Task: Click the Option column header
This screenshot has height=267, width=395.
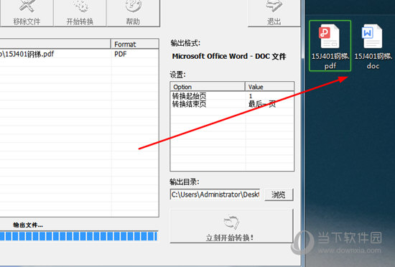Action: (x=208, y=87)
